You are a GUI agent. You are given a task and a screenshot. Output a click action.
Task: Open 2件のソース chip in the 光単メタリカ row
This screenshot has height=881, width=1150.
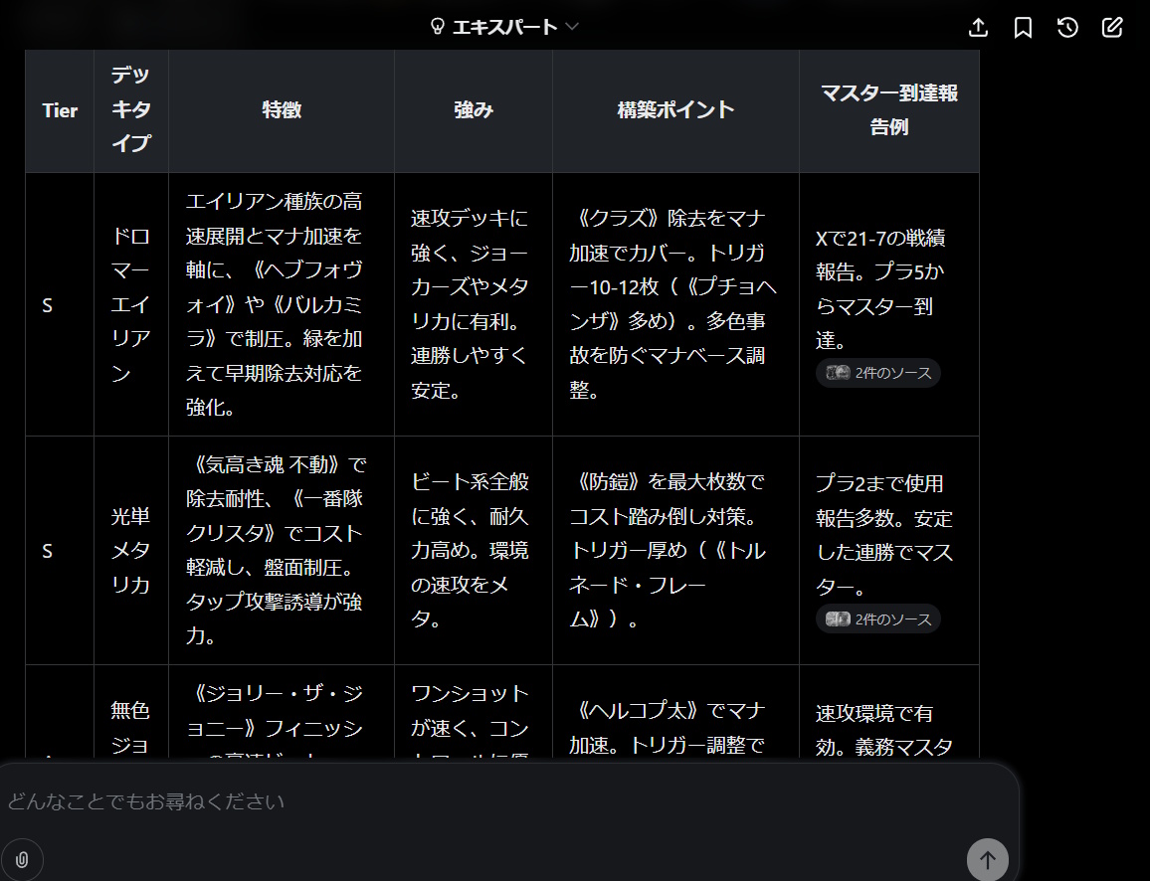click(x=878, y=619)
